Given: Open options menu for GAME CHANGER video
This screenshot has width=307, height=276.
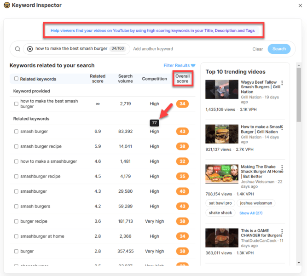Looking at the screenshot, I should point(282,231).
